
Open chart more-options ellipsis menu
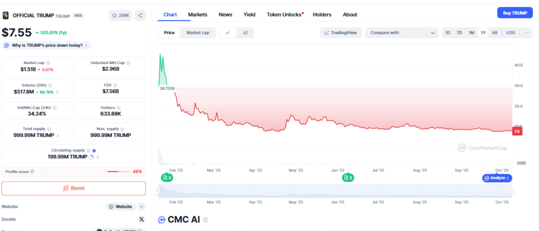pyautogui.click(x=526, y=33)
